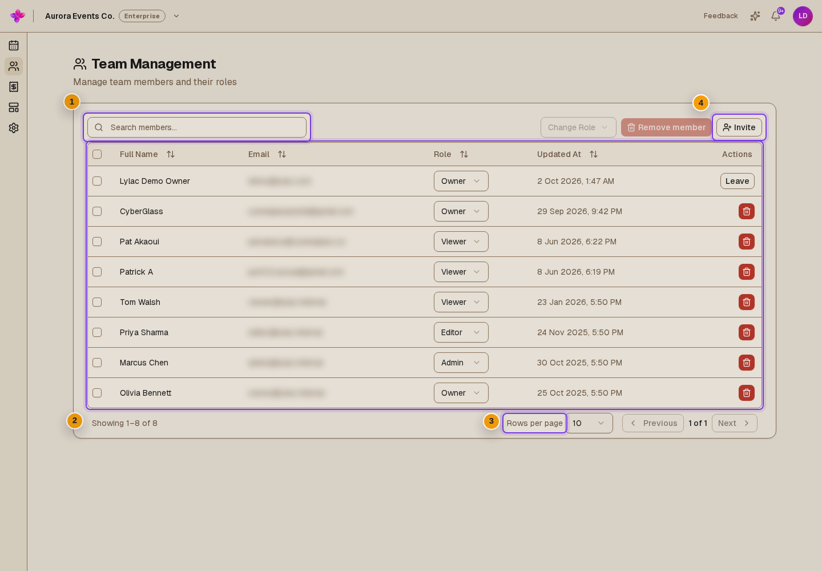Tick the CyberGlass row checkbox
Screen dimensions: 822x571
(x=97, y=211)
